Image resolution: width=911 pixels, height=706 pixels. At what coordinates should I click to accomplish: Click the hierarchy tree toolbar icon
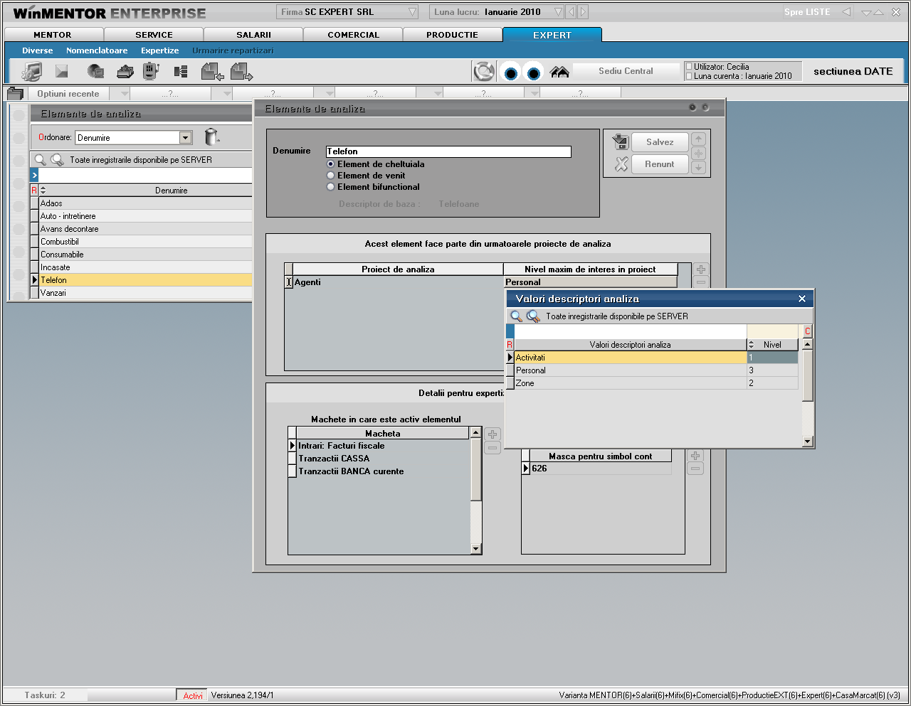(181, 71)
